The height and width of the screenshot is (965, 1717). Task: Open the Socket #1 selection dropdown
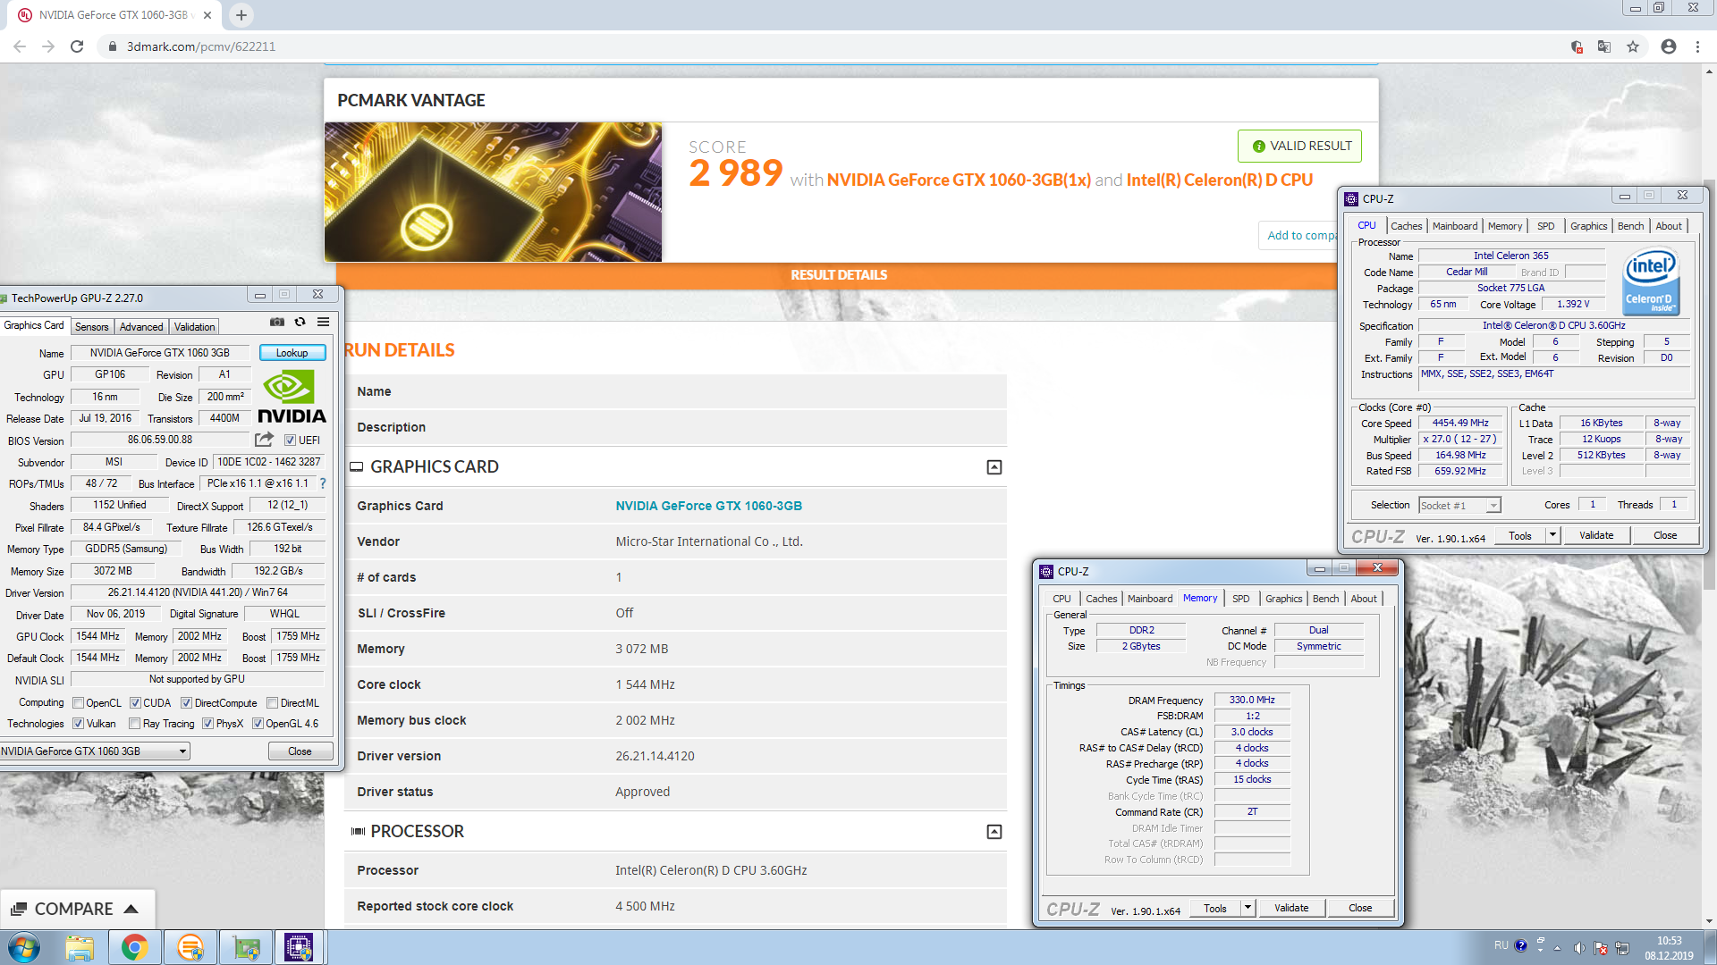[x=1459, y=505]
